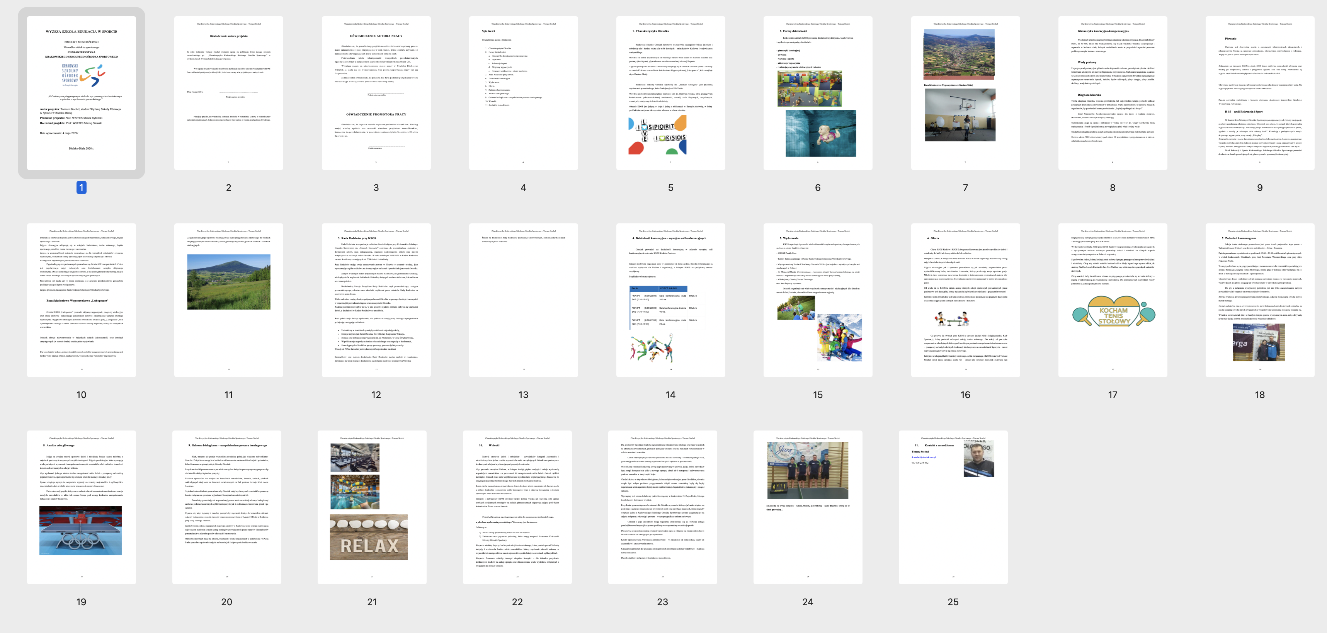Image resolution: width=1327 pixels, height=633 pixels.
Task: Click the page number 13 label
Action: 523,395
